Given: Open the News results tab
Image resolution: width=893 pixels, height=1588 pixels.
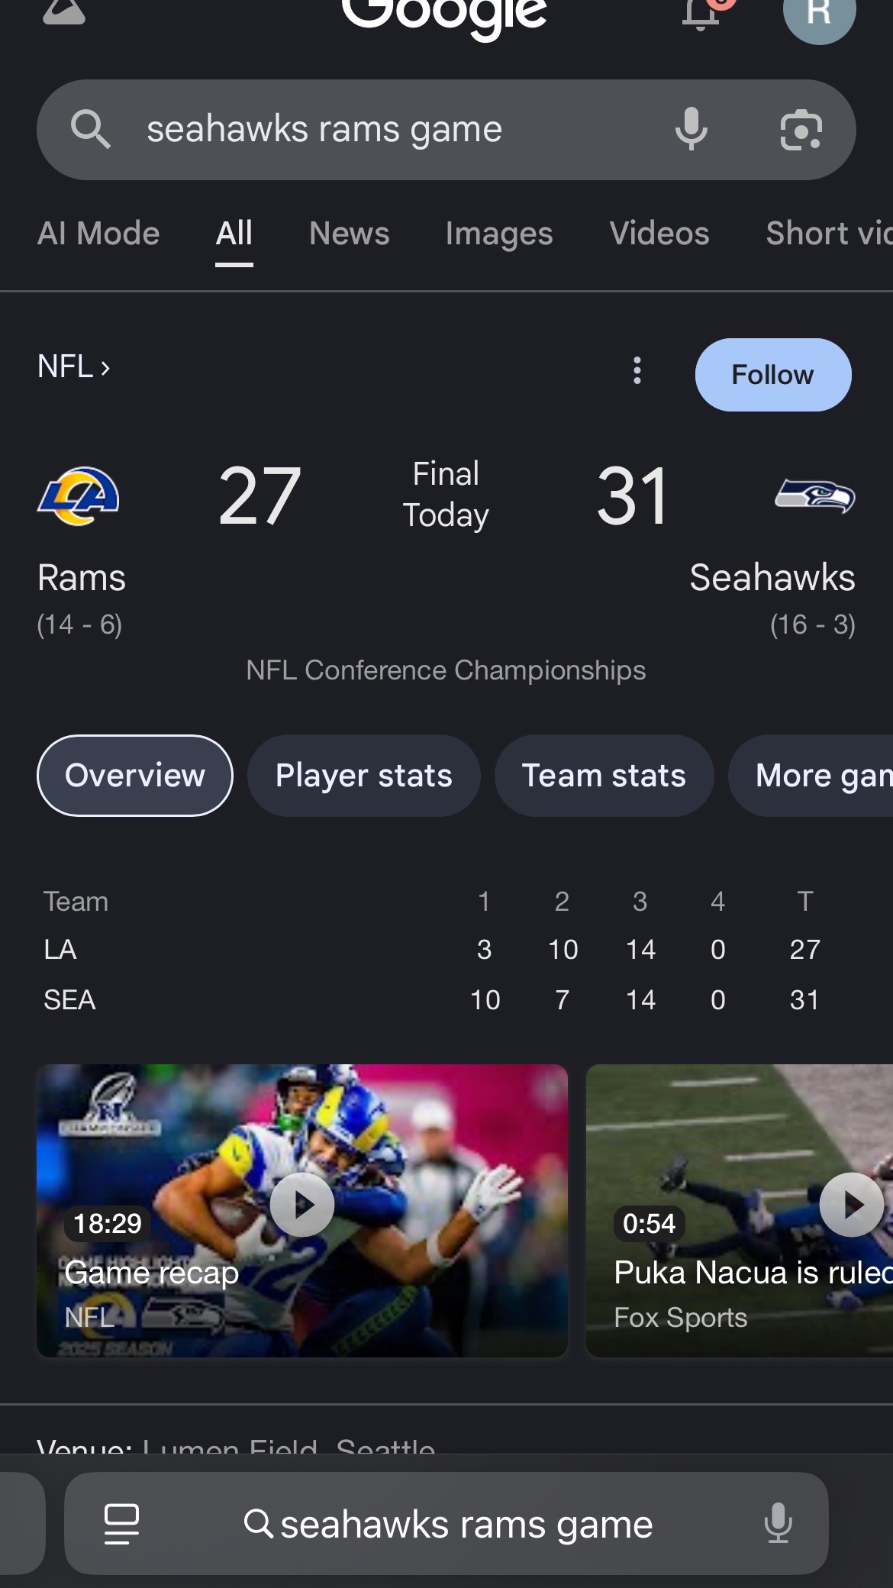Looking at the screenshot, I should pos(350,234).
